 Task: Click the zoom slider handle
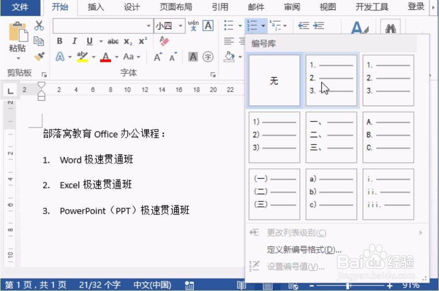pos(348,286)
